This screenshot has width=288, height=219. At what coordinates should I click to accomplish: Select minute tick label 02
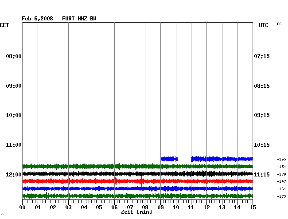coord(53,207)
